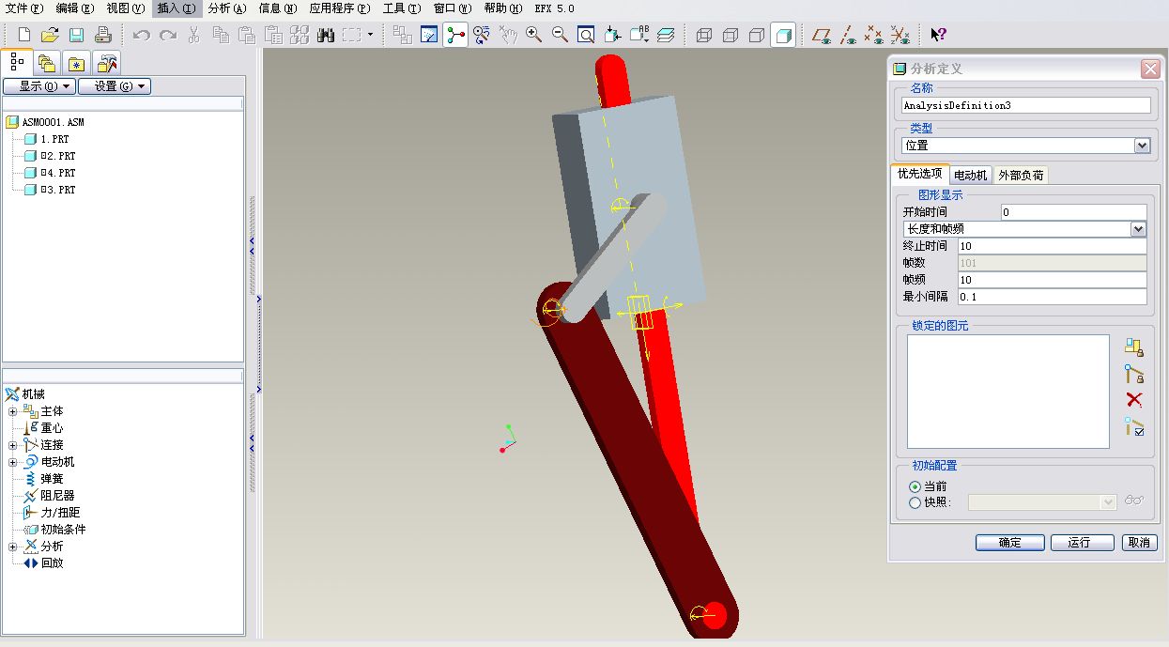Screen dimensions: 1169x647
Task: Select wireframe display style
Action: tap(704, 36)
